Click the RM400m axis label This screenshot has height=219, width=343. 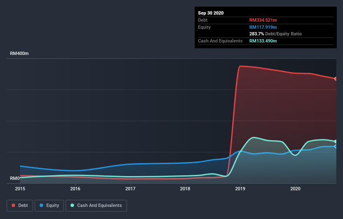click(x=19, y=53)
